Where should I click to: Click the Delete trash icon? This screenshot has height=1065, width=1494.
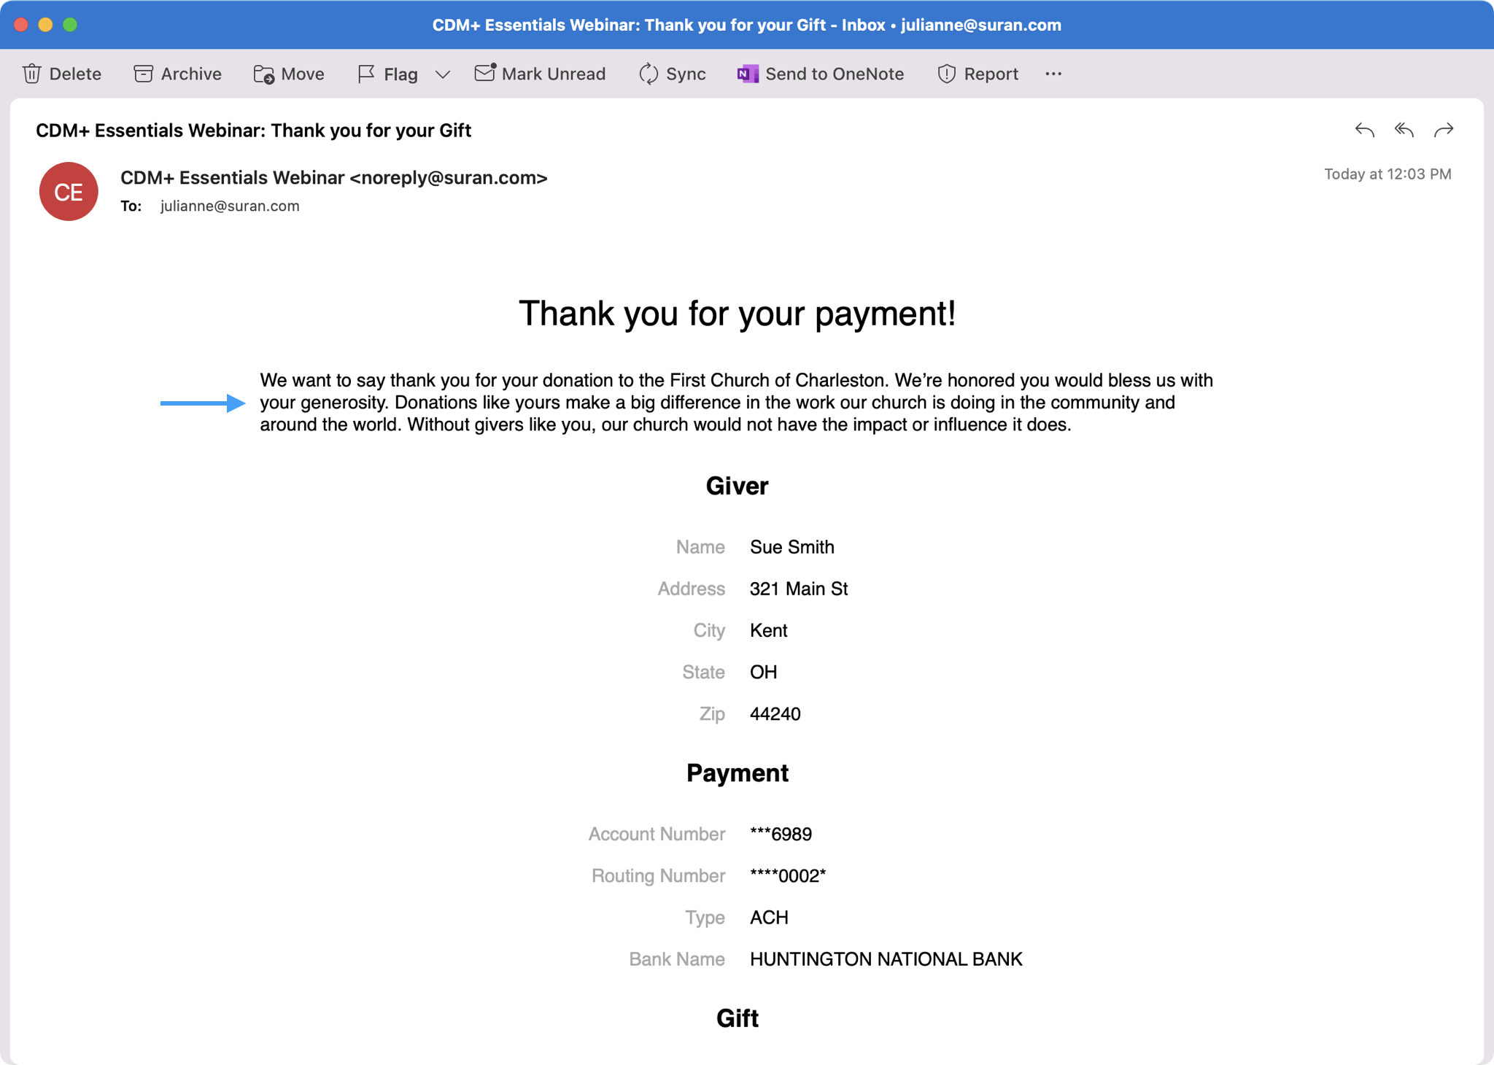point(32,74)
